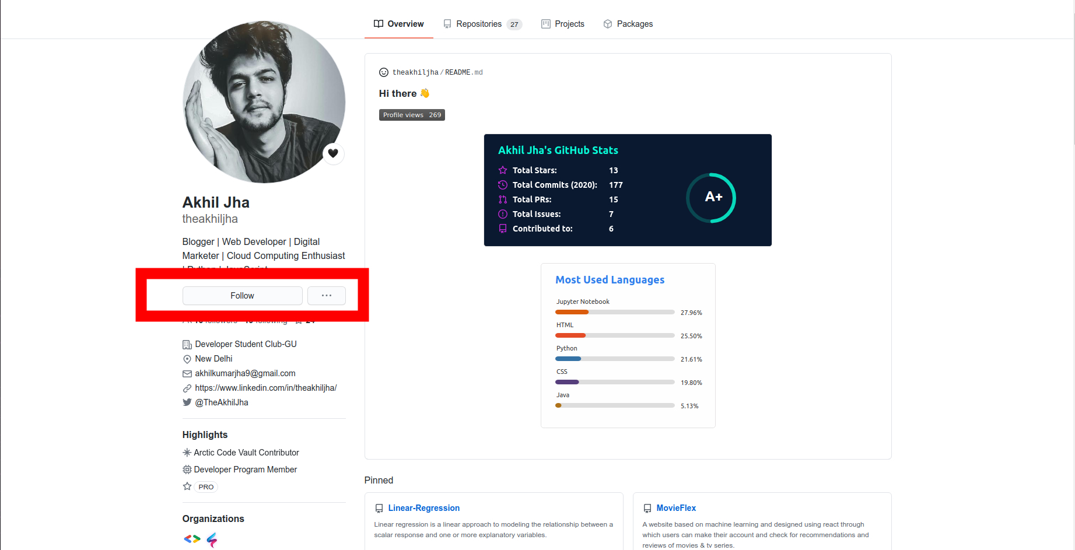Open the first organization avatar with angle brackets
Screen dimensions: 1075x550
pyautogui.click(x=192, y=540)
